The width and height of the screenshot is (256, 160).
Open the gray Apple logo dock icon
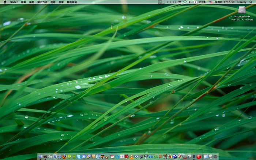(122, 157)
